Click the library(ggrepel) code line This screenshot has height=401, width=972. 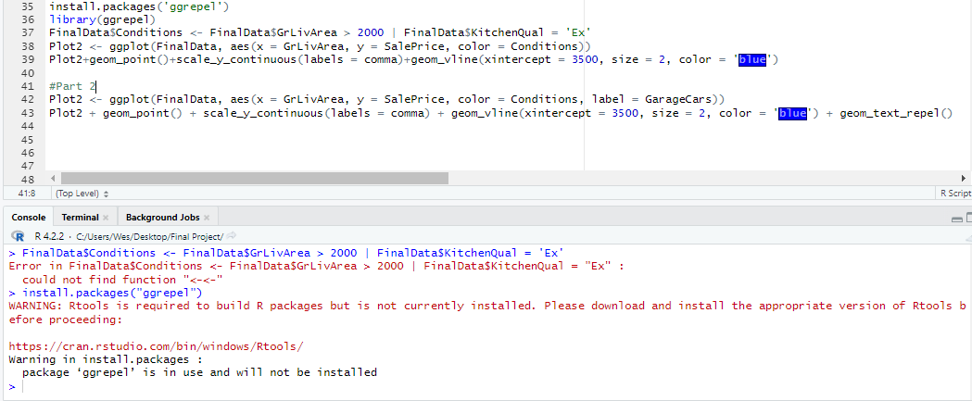[x=102, y=19]
